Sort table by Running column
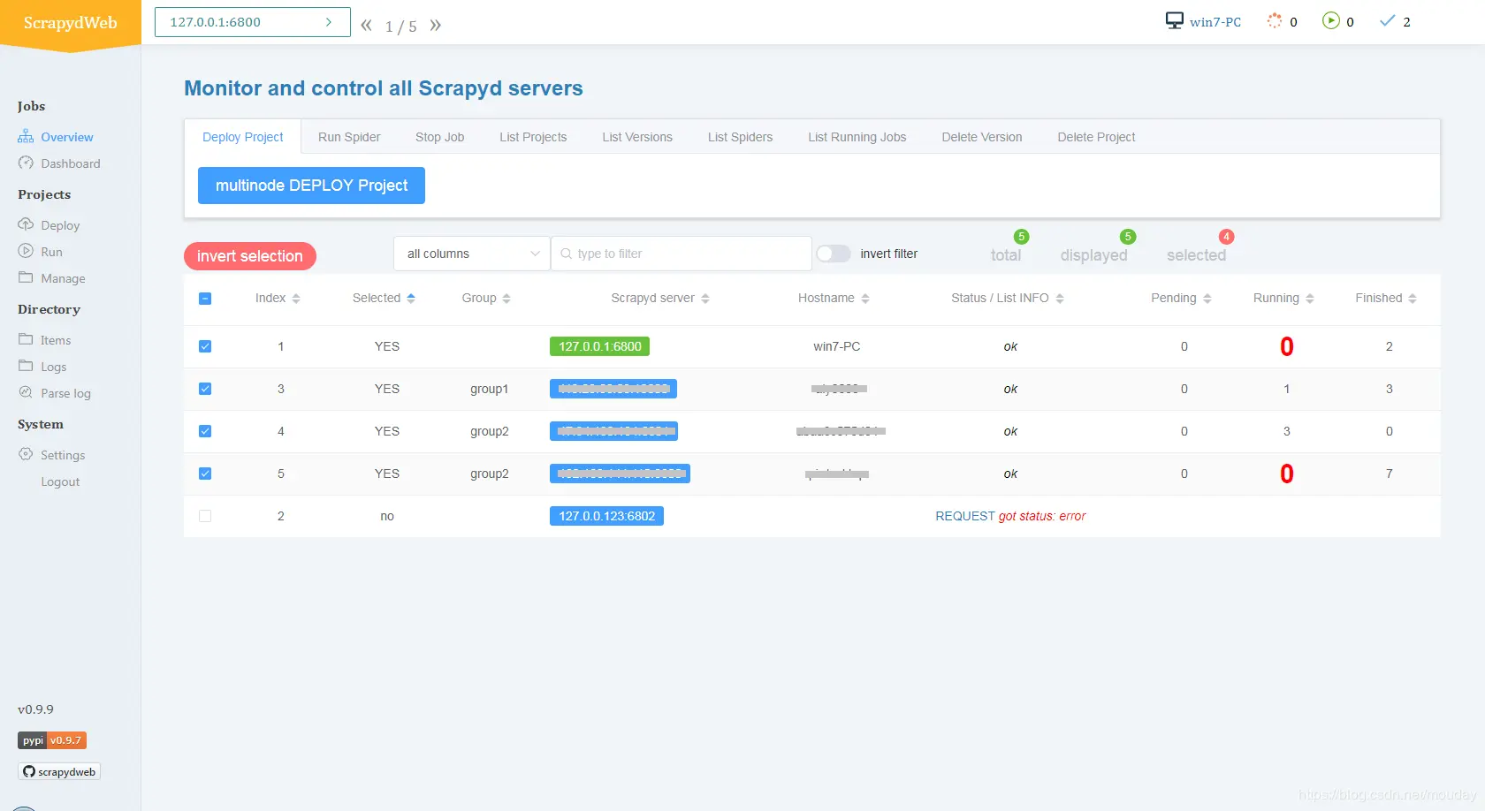Screen dimensions: 1485x811 (x=1310, y=299)
